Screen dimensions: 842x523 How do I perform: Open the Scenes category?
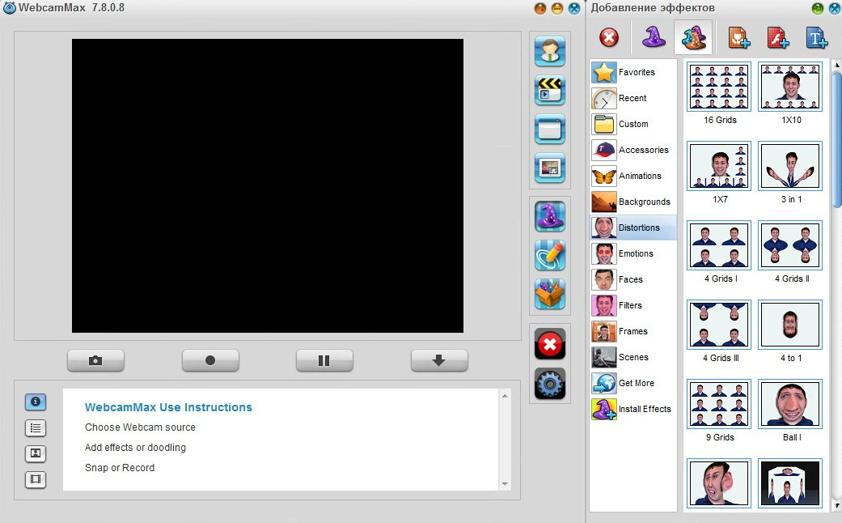(x=633, y=357)
